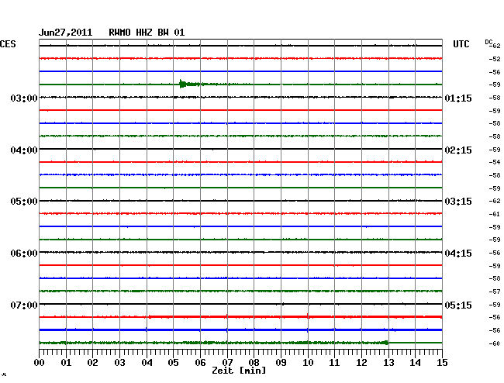
Task: Click minute tick label 09
Action: click(281, 362)
